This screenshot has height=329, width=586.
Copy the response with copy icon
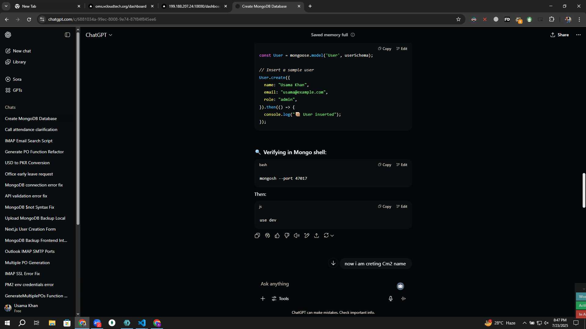[x=257, y=235]
